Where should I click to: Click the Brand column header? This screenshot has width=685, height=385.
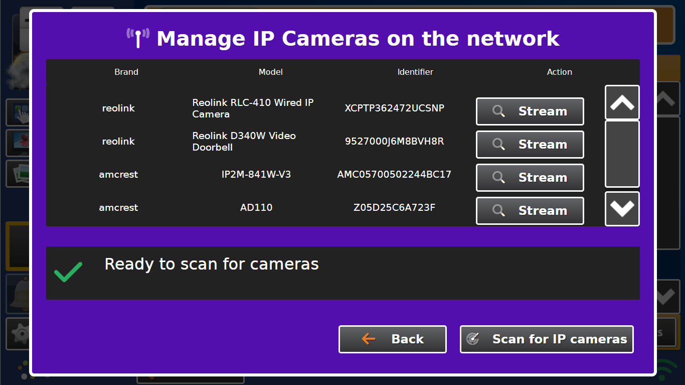coord(126,72)
